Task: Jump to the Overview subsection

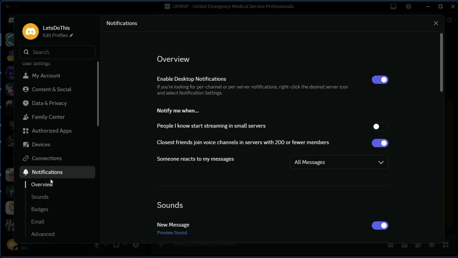Action: tap(42, 185)
